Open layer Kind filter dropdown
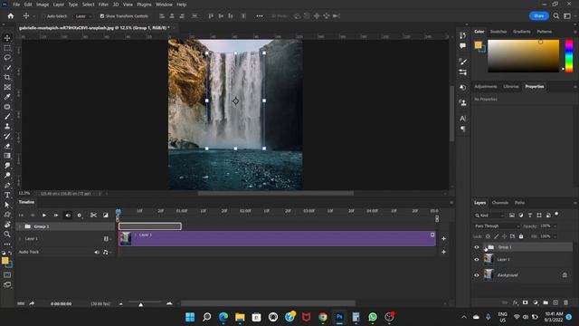 point(489,216)
